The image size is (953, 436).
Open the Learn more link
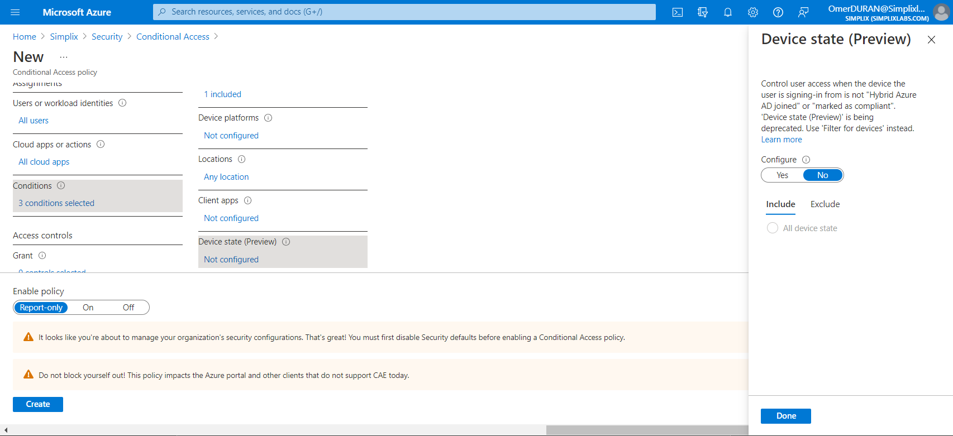(781, 140)
